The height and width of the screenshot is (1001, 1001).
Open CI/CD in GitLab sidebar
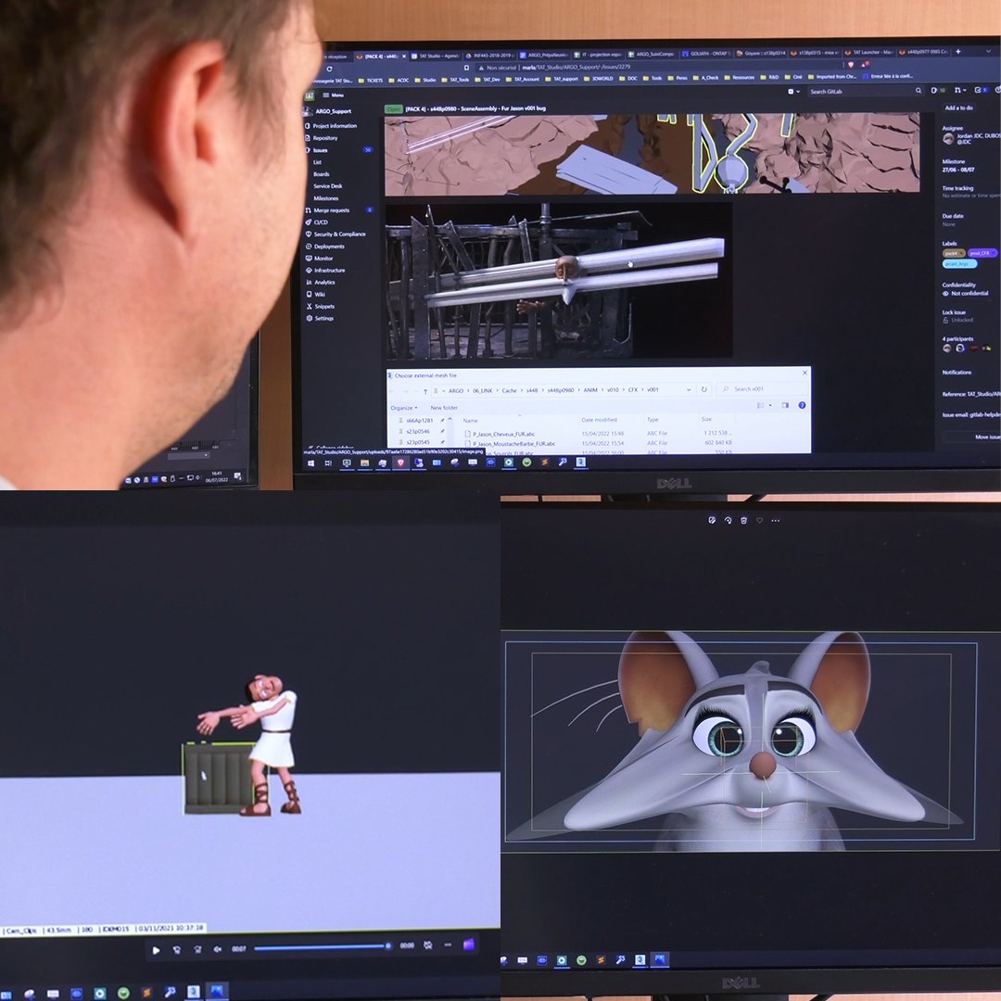click(x=317, y=222)
